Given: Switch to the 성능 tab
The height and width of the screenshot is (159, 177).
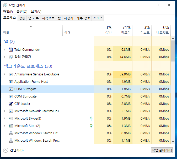Looking at the screenshot, I should pyautogui.click(x=22, y=18).
